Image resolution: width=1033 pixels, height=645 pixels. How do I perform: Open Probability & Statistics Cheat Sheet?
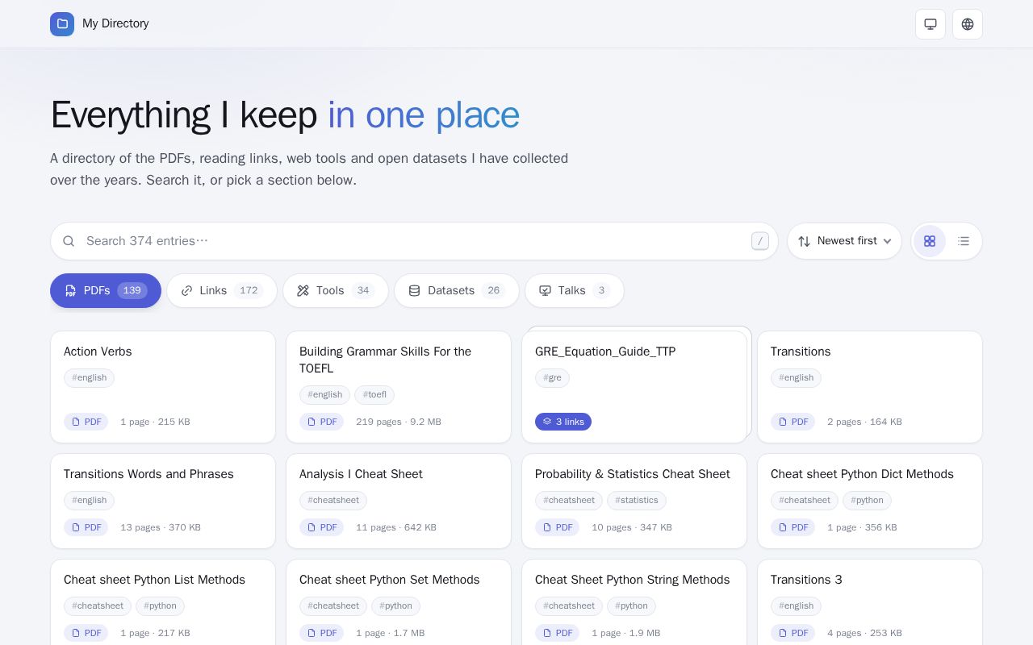pyautogui.click(x=634, y=501)
